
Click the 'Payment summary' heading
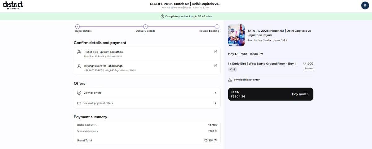pos(90,117)
